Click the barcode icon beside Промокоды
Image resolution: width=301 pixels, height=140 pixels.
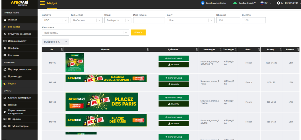(x=5, y=76)
